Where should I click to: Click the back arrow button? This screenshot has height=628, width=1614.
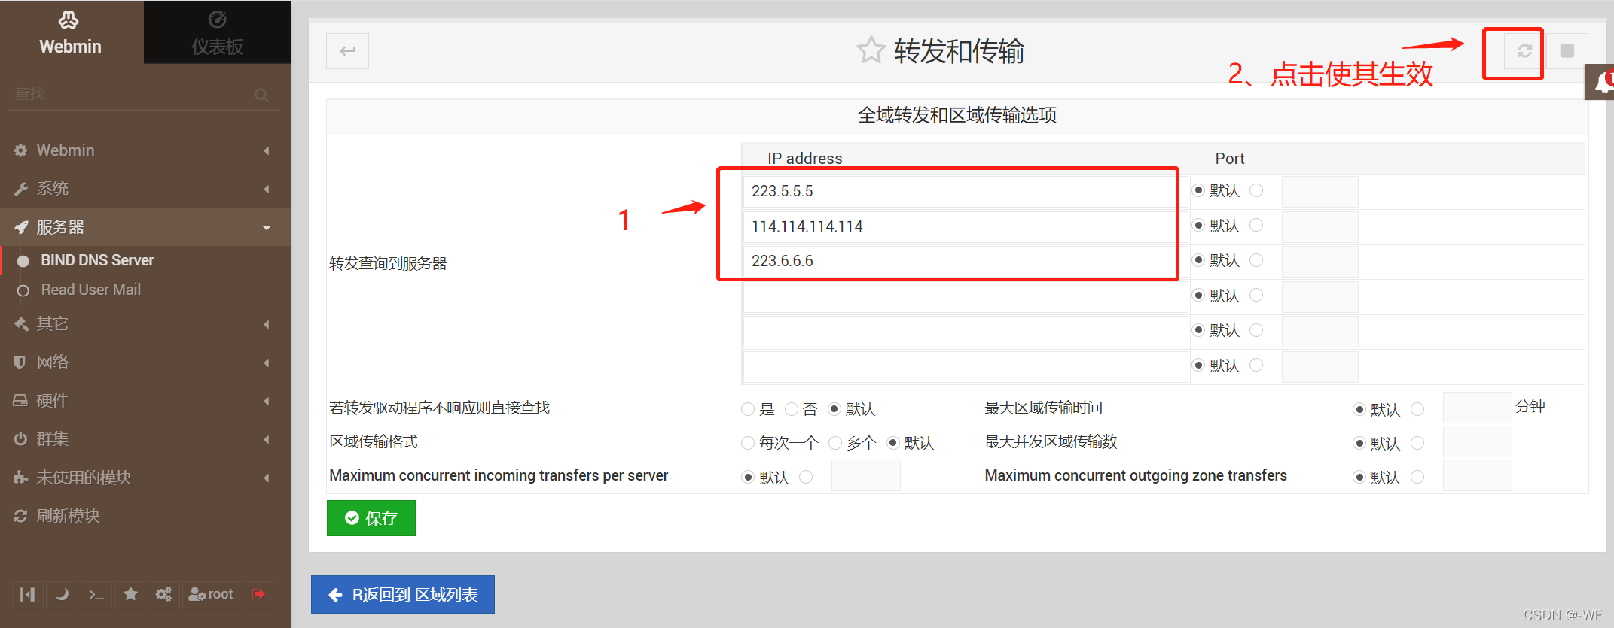tap(347, 51)
